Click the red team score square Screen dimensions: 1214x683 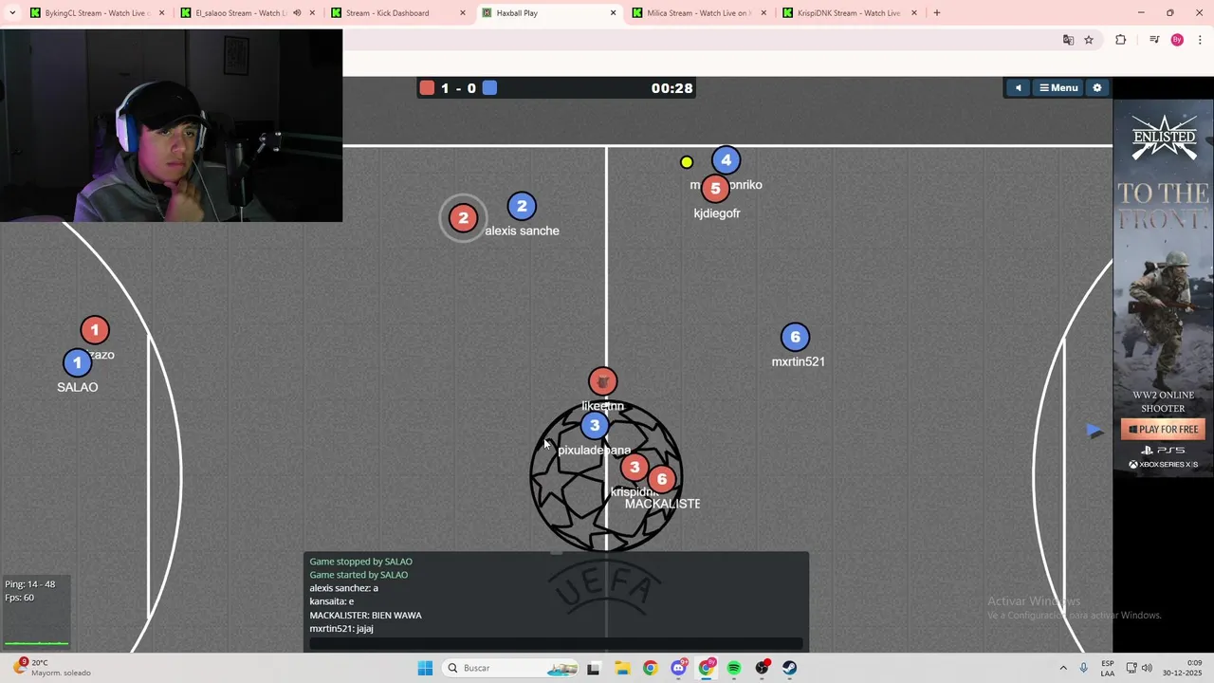[427, 88]
